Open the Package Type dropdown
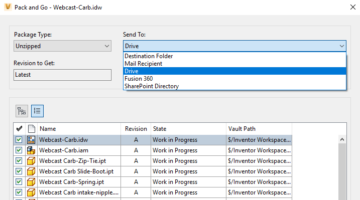Viewport: 360px width, 200px height. pos(62,46)
